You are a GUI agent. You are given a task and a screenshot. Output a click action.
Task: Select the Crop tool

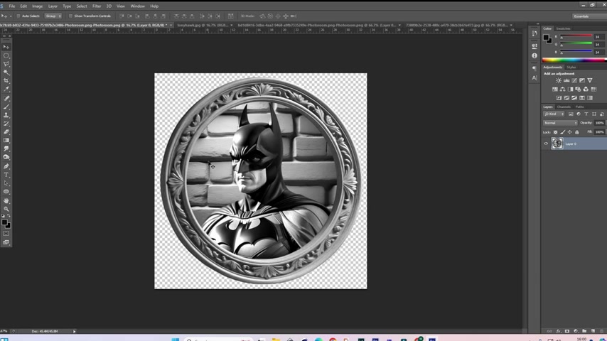pos(6,80)
